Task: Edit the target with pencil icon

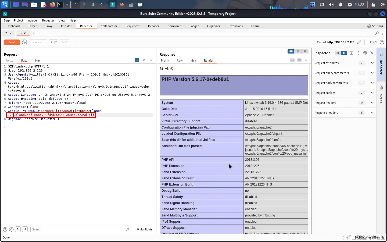Action: [x=359, y=42]
